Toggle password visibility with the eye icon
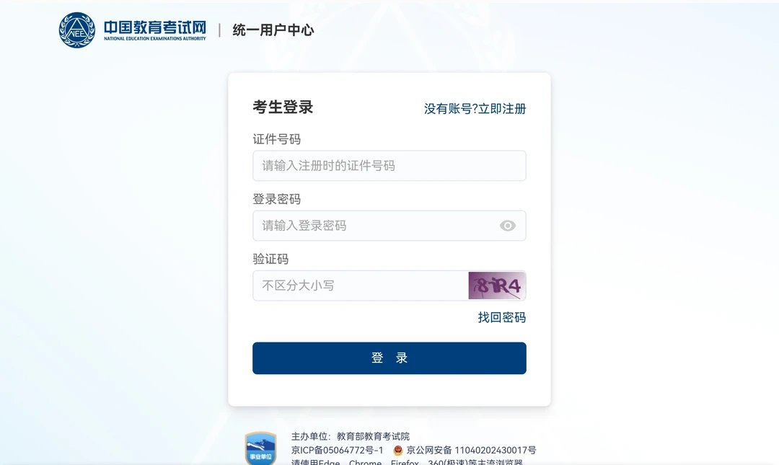This screenshot has height=465, width=779. point(508,226)
